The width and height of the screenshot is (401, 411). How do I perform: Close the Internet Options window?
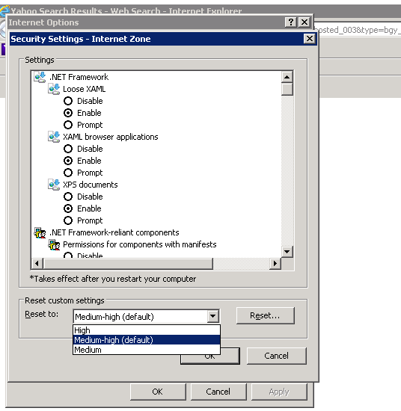point(304,22)
